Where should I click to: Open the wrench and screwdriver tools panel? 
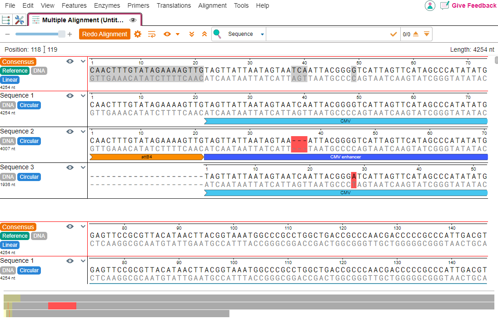click(20, 20)
